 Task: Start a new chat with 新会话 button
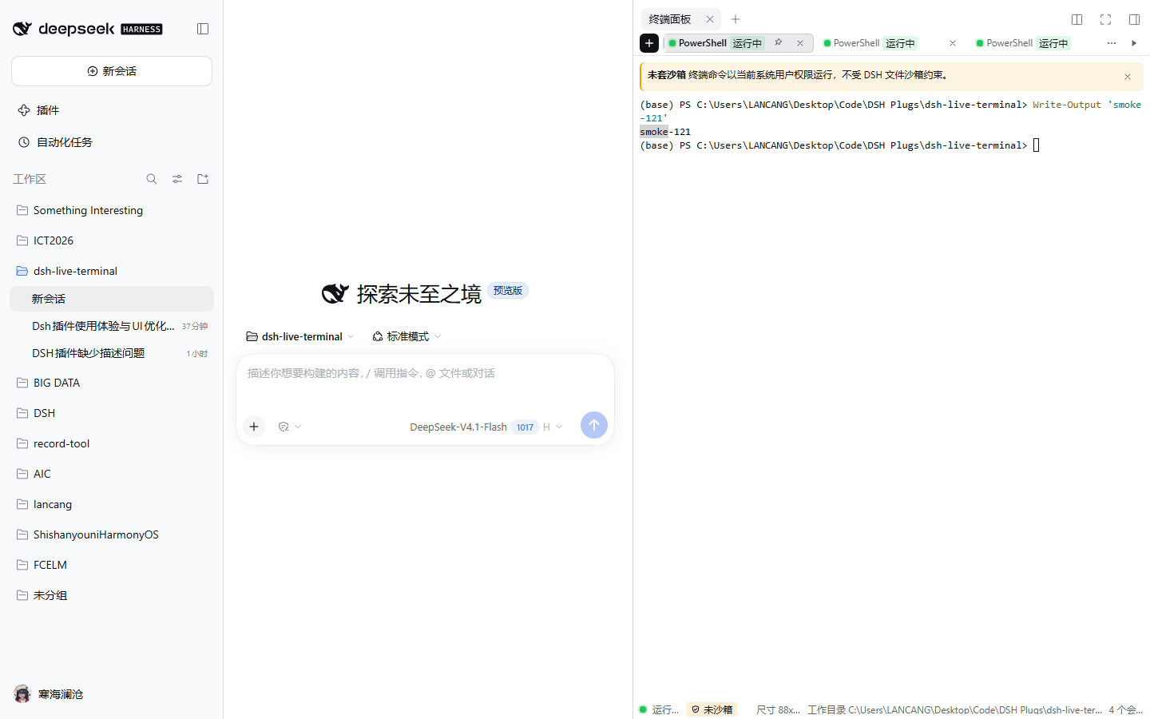[x=112, y=71]
